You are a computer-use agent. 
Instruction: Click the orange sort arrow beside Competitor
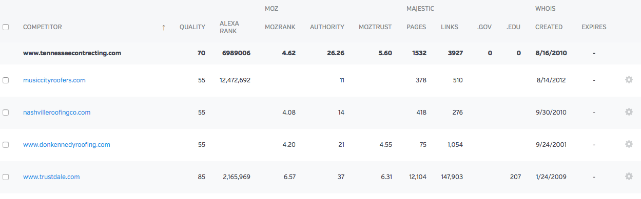click(164, 28)
